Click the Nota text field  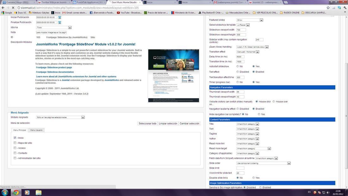pyautogui.click(x=51, y=32)
